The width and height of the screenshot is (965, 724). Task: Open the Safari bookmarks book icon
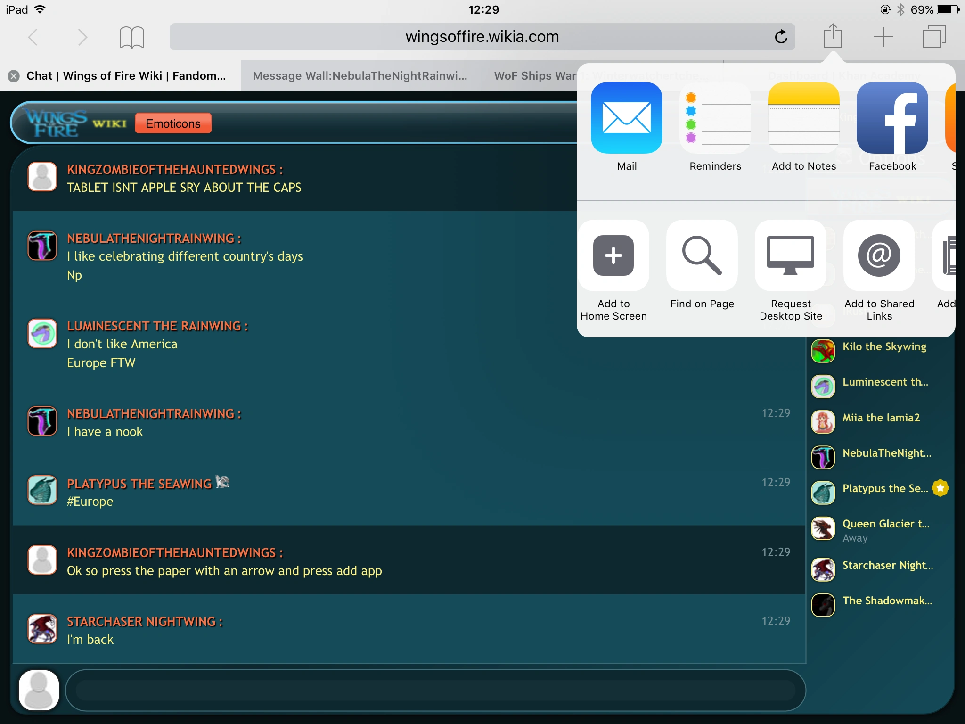131,37
